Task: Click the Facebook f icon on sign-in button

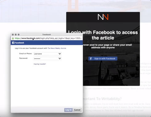Action: pyautogui.click(x=91, y=59)
